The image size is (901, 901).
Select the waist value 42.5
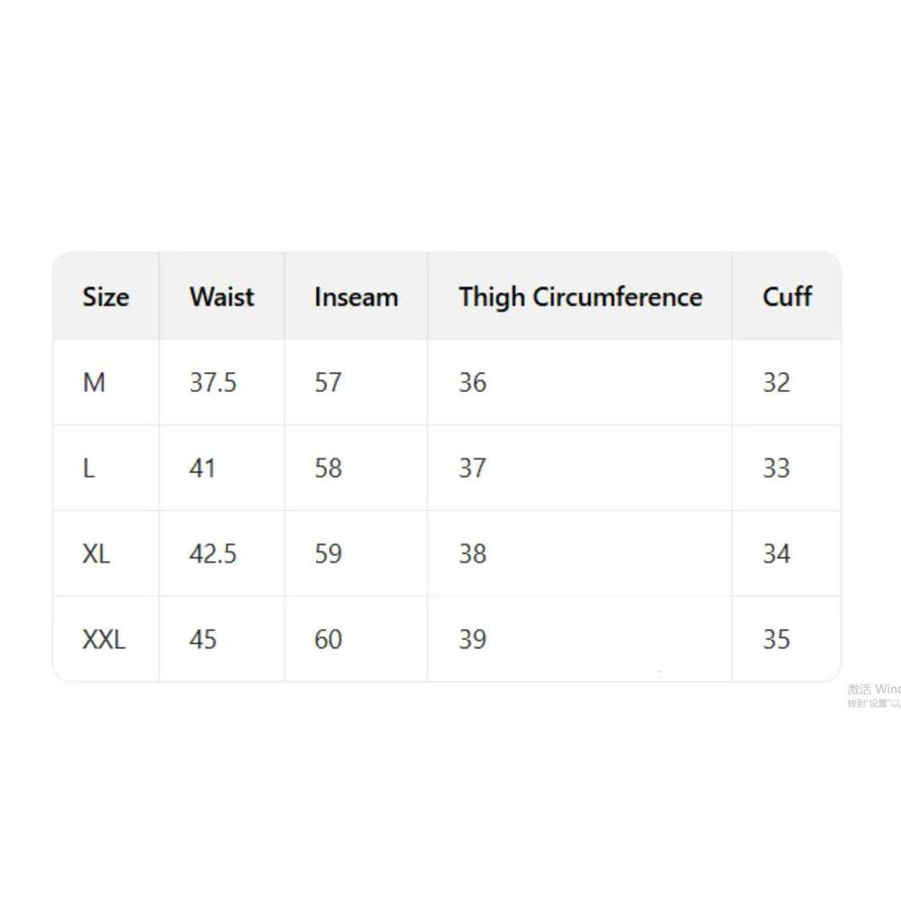click(213, 554)
